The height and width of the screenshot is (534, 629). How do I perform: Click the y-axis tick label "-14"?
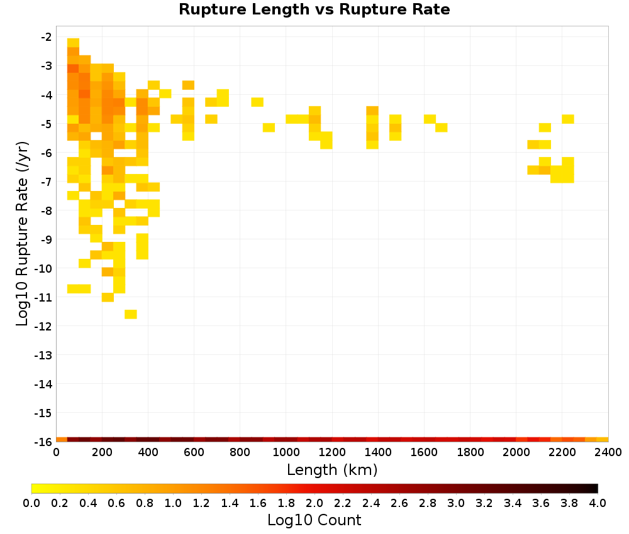click(43, 384)
